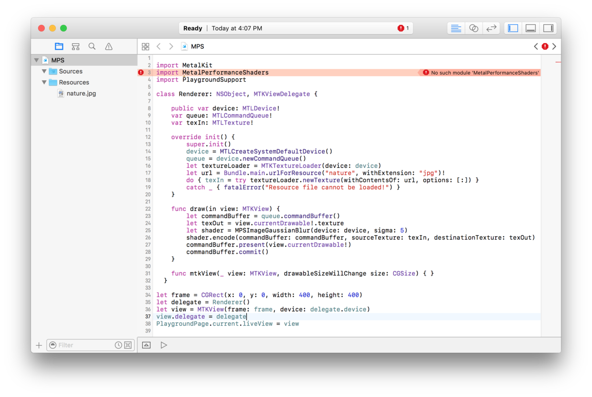Collapse the Resources folder disclosure triangle
This screenshot has height=397, width=592.
(x=44, y=82)
